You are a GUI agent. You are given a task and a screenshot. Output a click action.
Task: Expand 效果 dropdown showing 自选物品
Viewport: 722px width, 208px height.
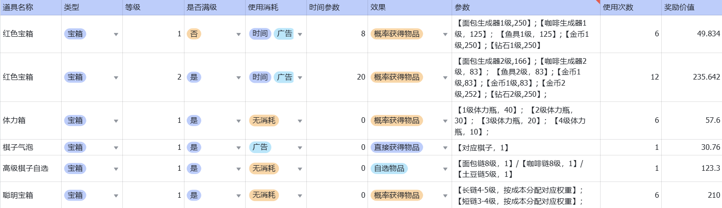coord(445,168)
